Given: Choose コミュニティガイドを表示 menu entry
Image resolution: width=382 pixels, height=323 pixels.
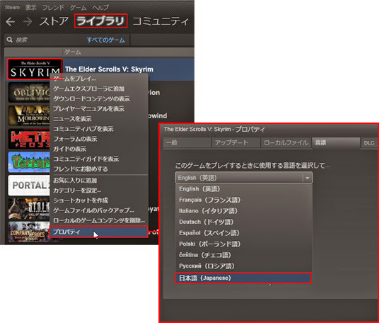Looking at the screenshot, I should point(98,159).
